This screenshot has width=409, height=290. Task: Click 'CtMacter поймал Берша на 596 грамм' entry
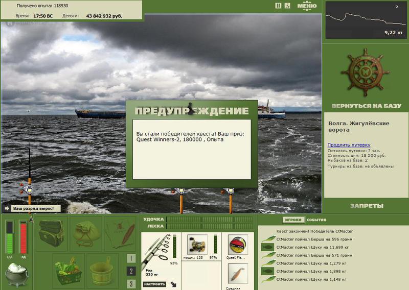pyautogui.click(x=314, y=239)
